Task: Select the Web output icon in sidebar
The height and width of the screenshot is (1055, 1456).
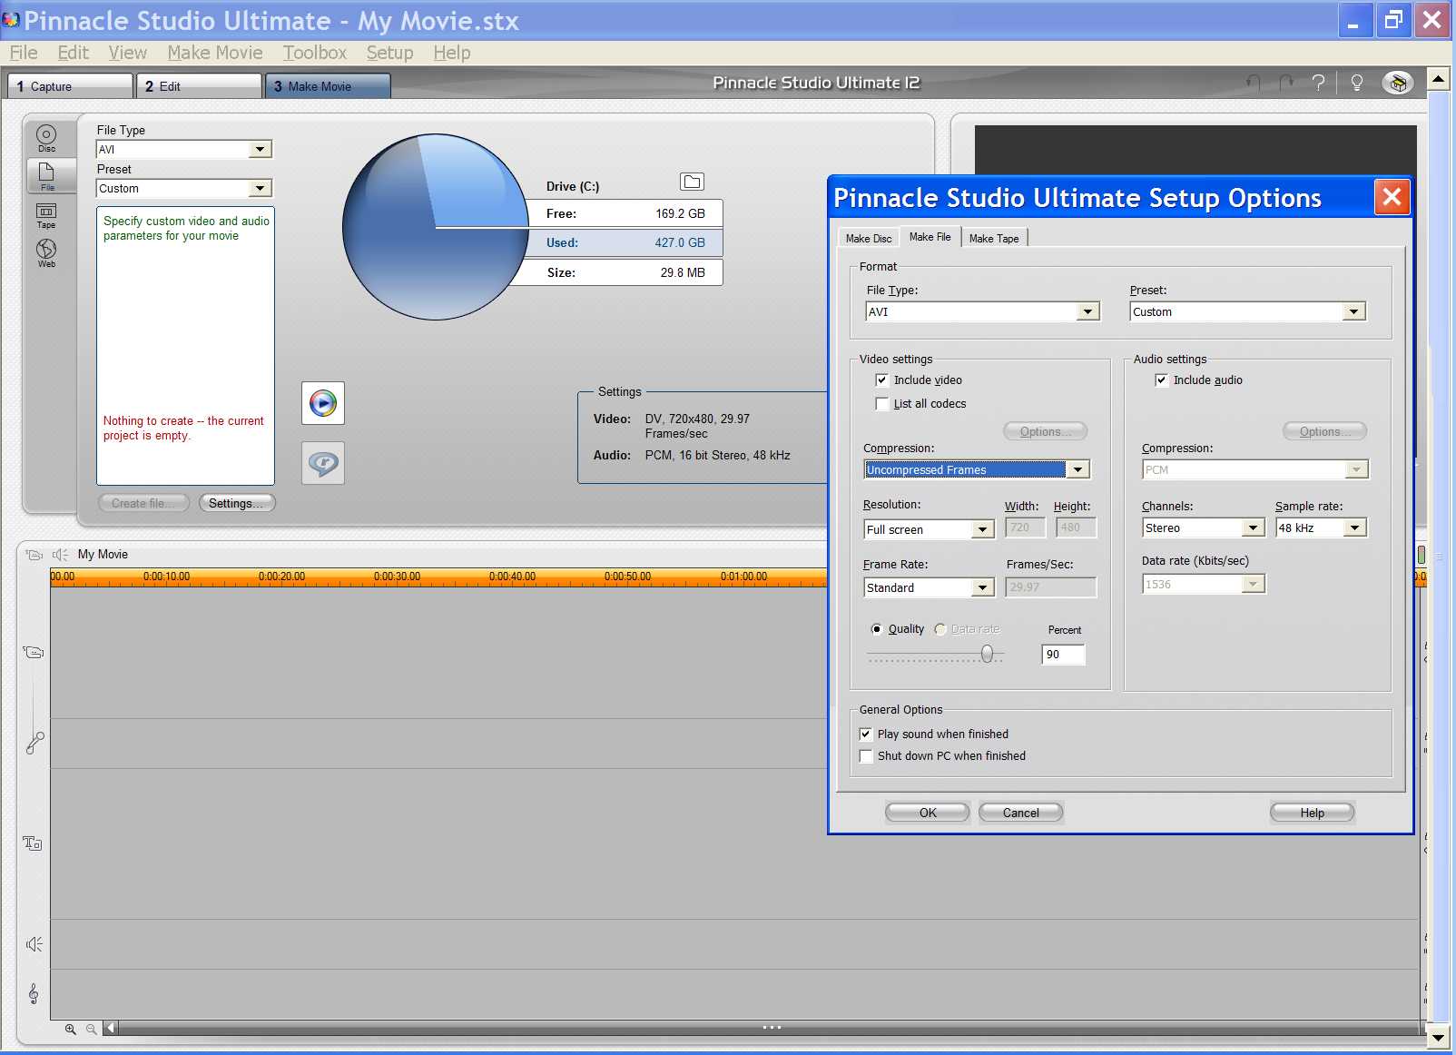Action: [46, 252]
